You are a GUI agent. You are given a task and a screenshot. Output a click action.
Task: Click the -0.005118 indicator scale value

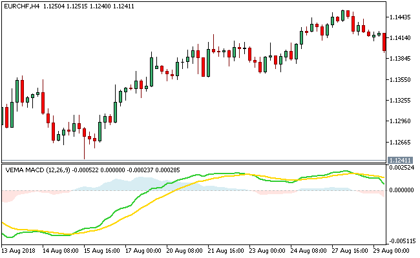point(401,239)
